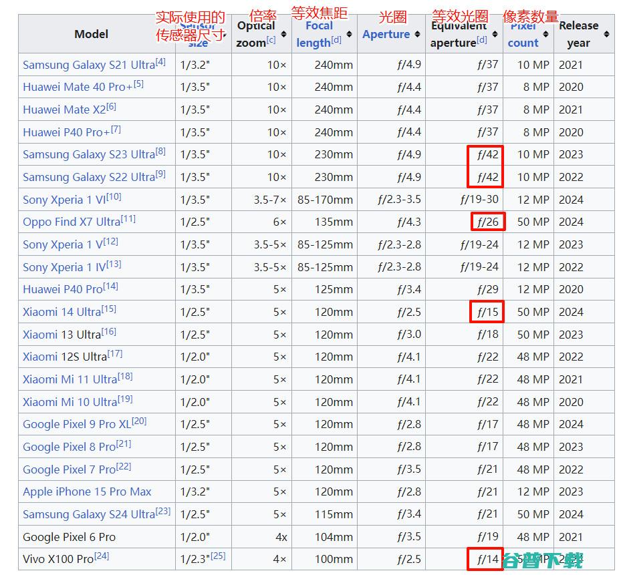The height and width of the screenshot is (575, 621).
Task: Select 'Vivo X100 Pro' model text
Action: (x=58, y=559)
